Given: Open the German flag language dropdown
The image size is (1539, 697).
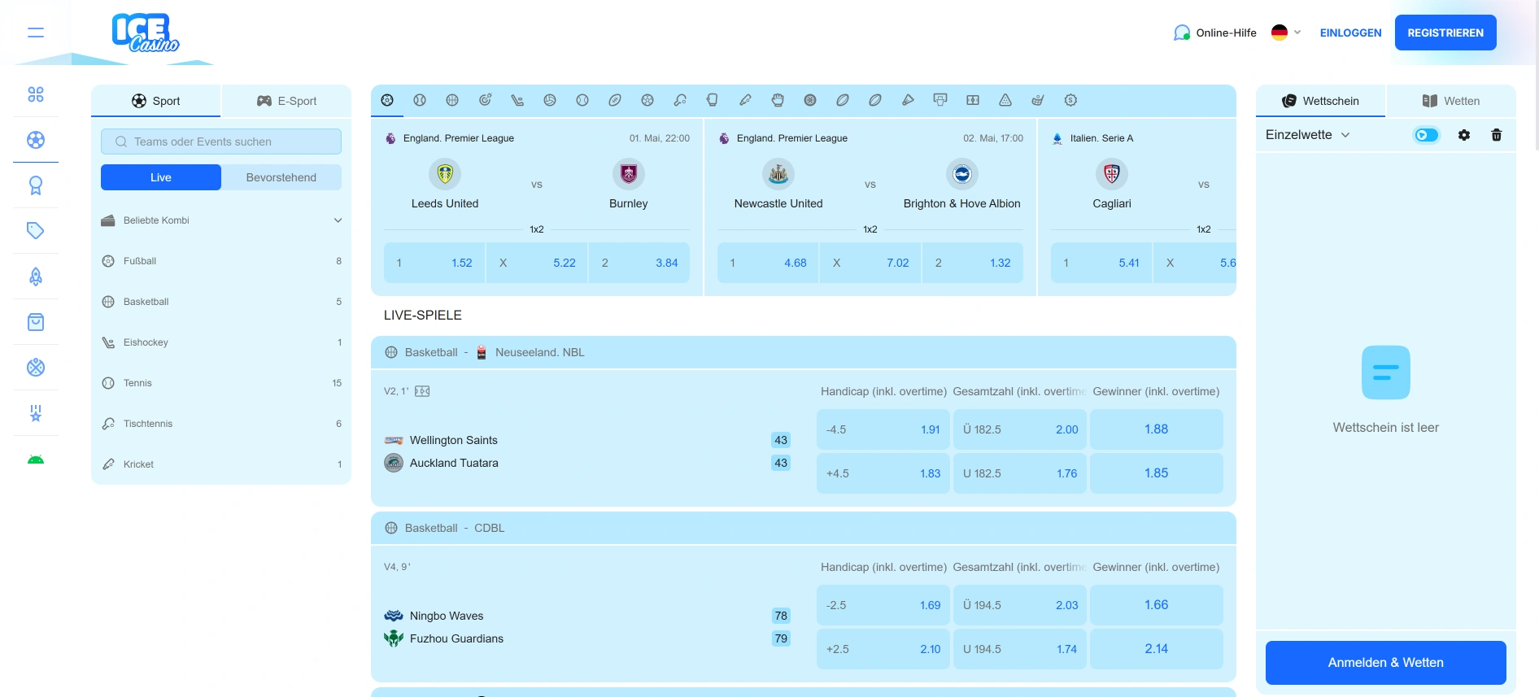Looking at the screenshot, I should [x=1286, y=33].
